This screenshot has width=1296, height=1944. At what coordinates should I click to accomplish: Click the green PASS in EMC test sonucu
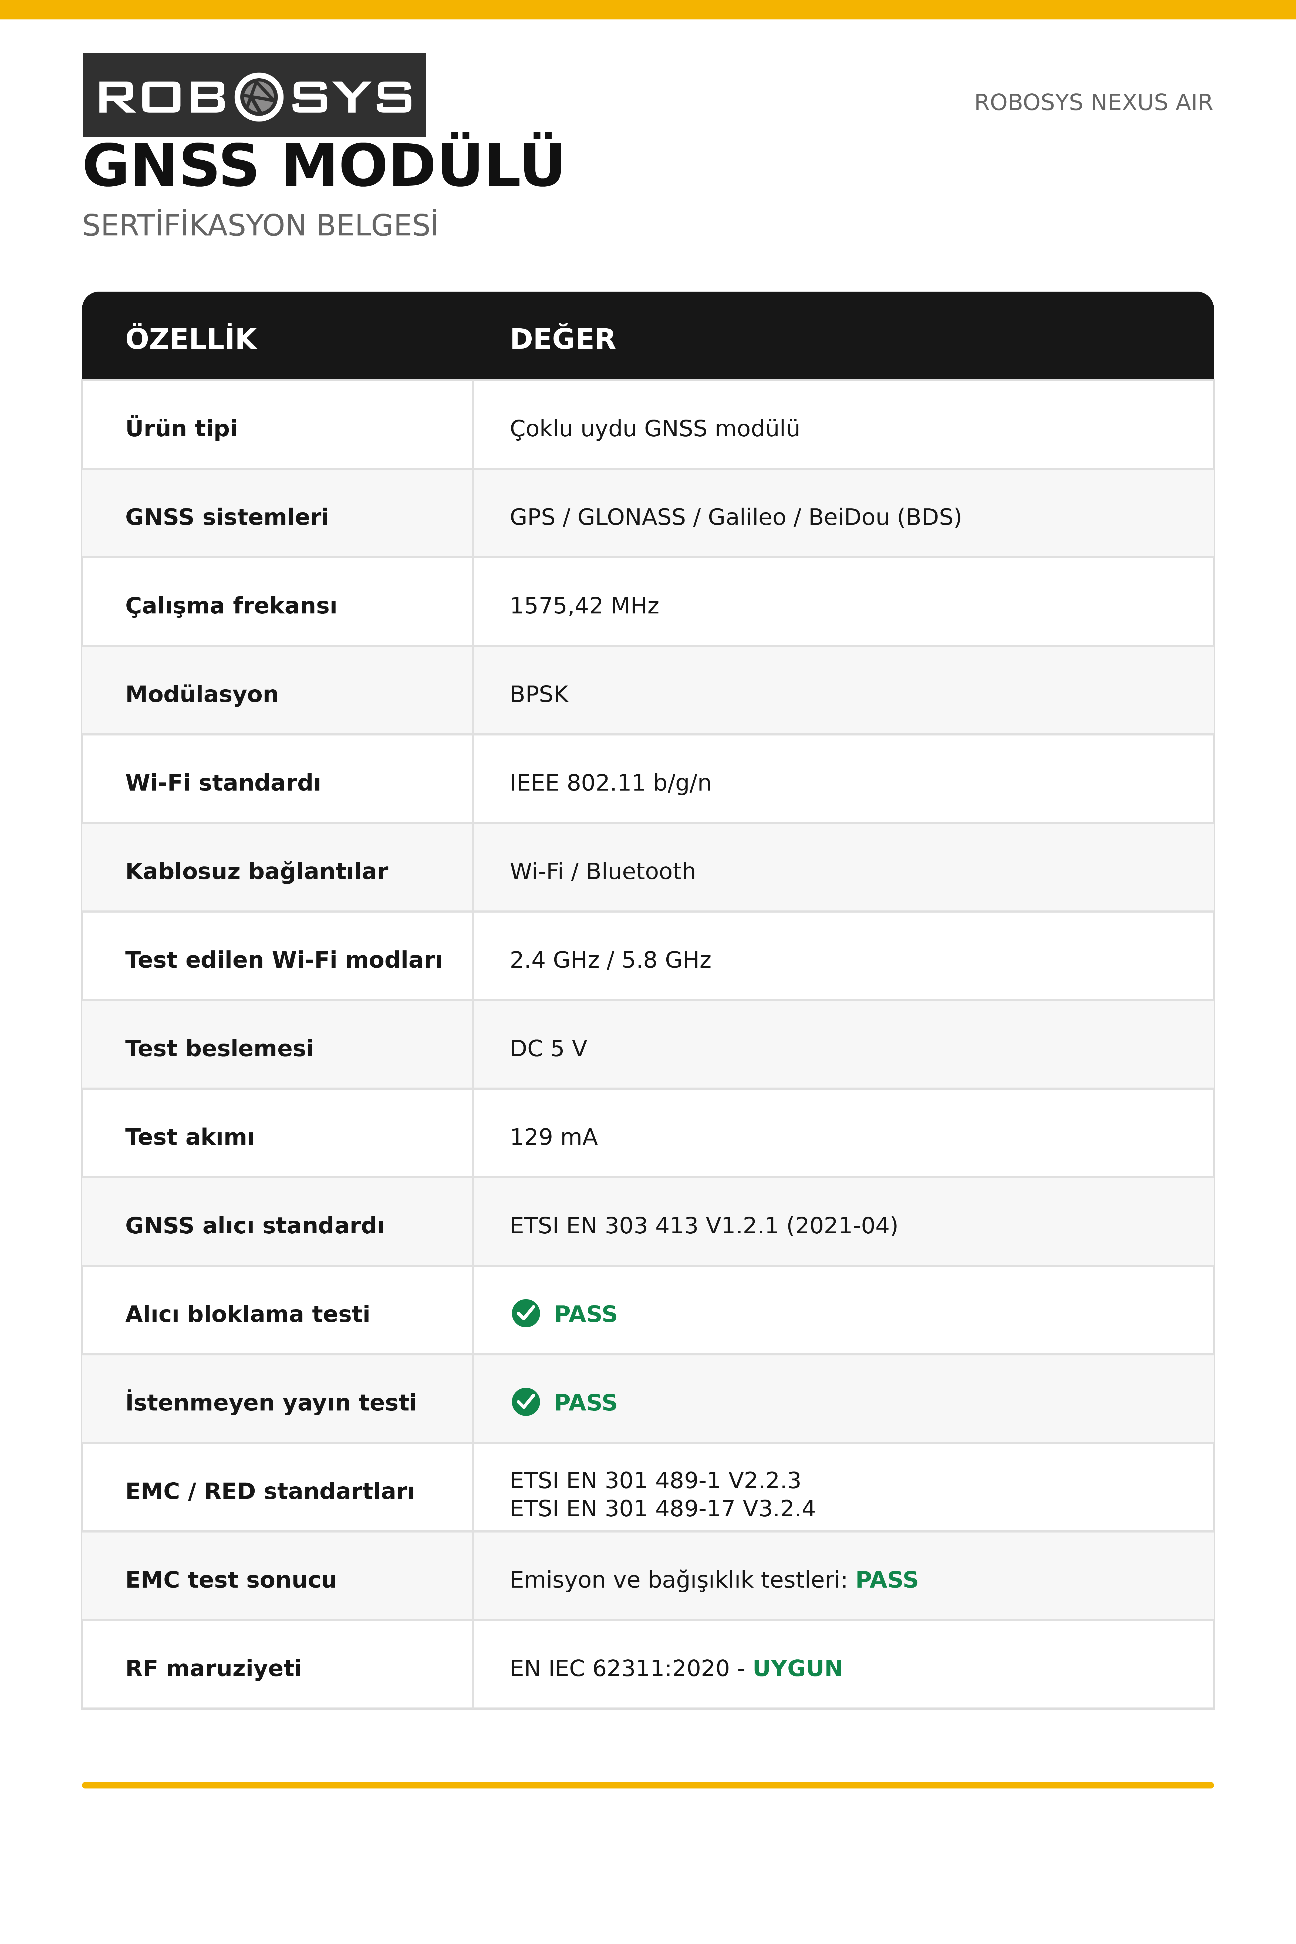tap(886, 1579)
